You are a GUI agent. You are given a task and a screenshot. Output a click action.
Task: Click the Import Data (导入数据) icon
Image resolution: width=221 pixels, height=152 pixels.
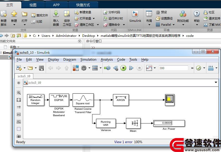tap(56, 14)
